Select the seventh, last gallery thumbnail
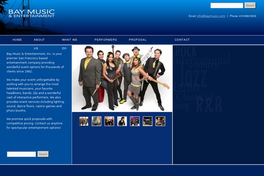The width and height of the screenshot is (264, 176). tap(160, 121)
